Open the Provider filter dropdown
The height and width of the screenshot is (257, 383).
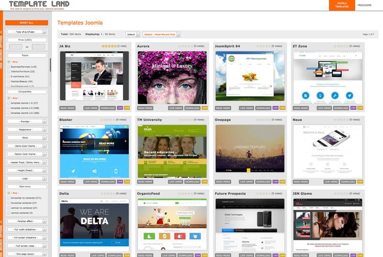click(x=27, y=121)
